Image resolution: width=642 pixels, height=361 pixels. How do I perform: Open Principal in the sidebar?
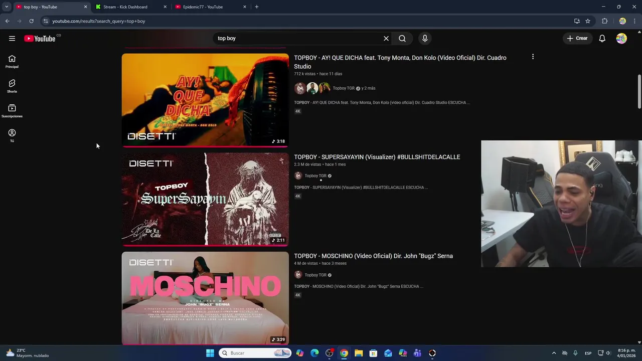click(12, 62)
